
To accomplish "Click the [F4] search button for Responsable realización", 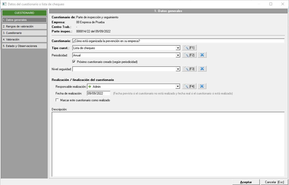I will pos(189,86).
